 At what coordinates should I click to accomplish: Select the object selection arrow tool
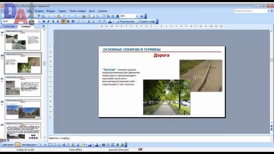click(18, 145)
